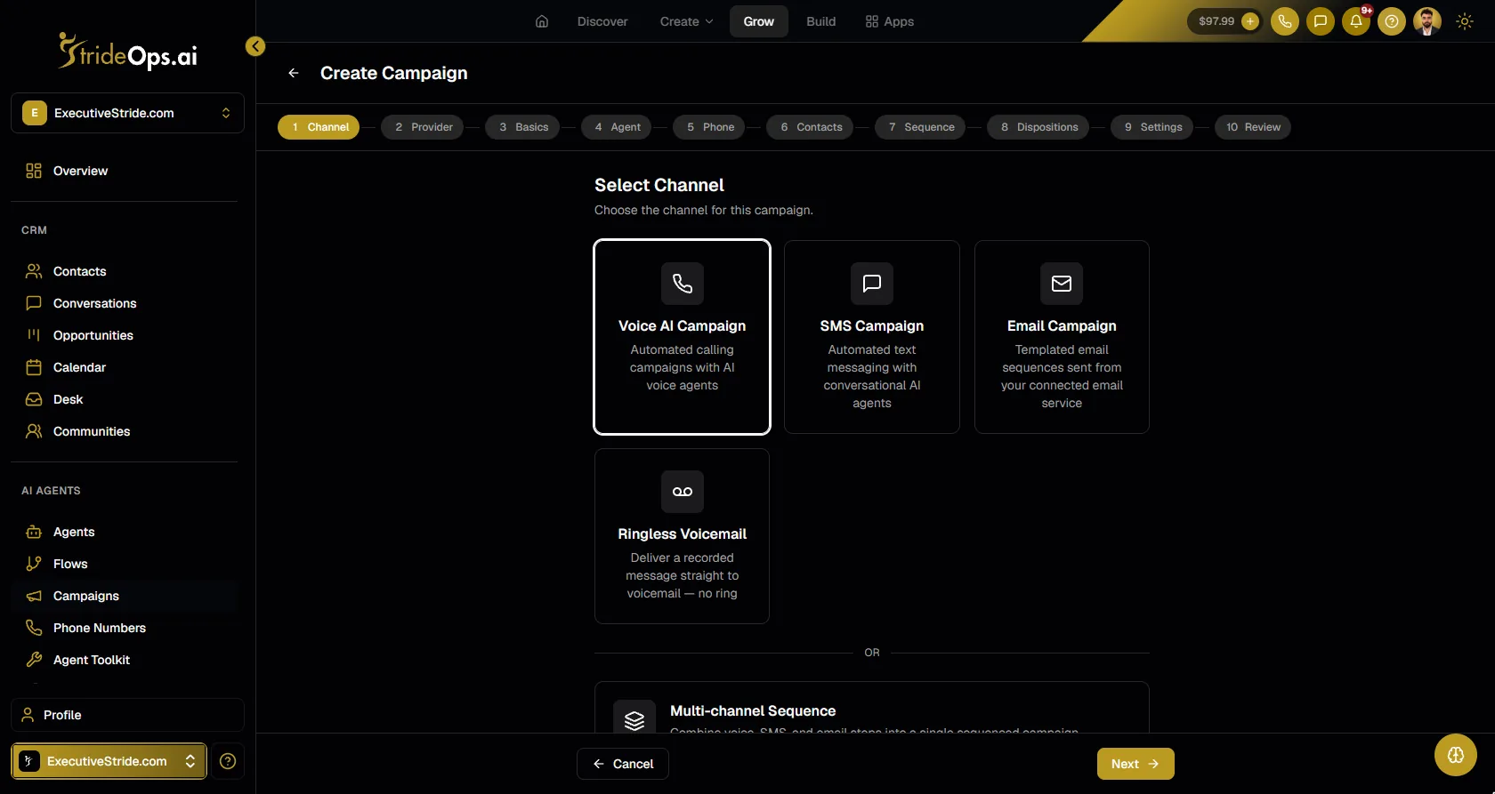Collapse the sidebar with the chevron button
The height and width of the screenshot is (794, 1495).
(255, 46)
